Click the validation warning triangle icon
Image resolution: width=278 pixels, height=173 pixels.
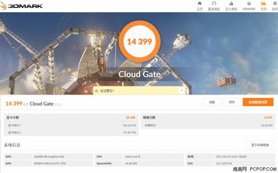click(96, 90)
